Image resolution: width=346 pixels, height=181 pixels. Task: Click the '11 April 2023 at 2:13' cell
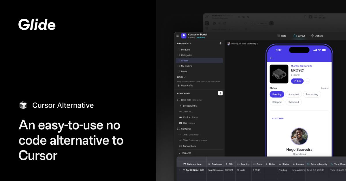point(194,170)
